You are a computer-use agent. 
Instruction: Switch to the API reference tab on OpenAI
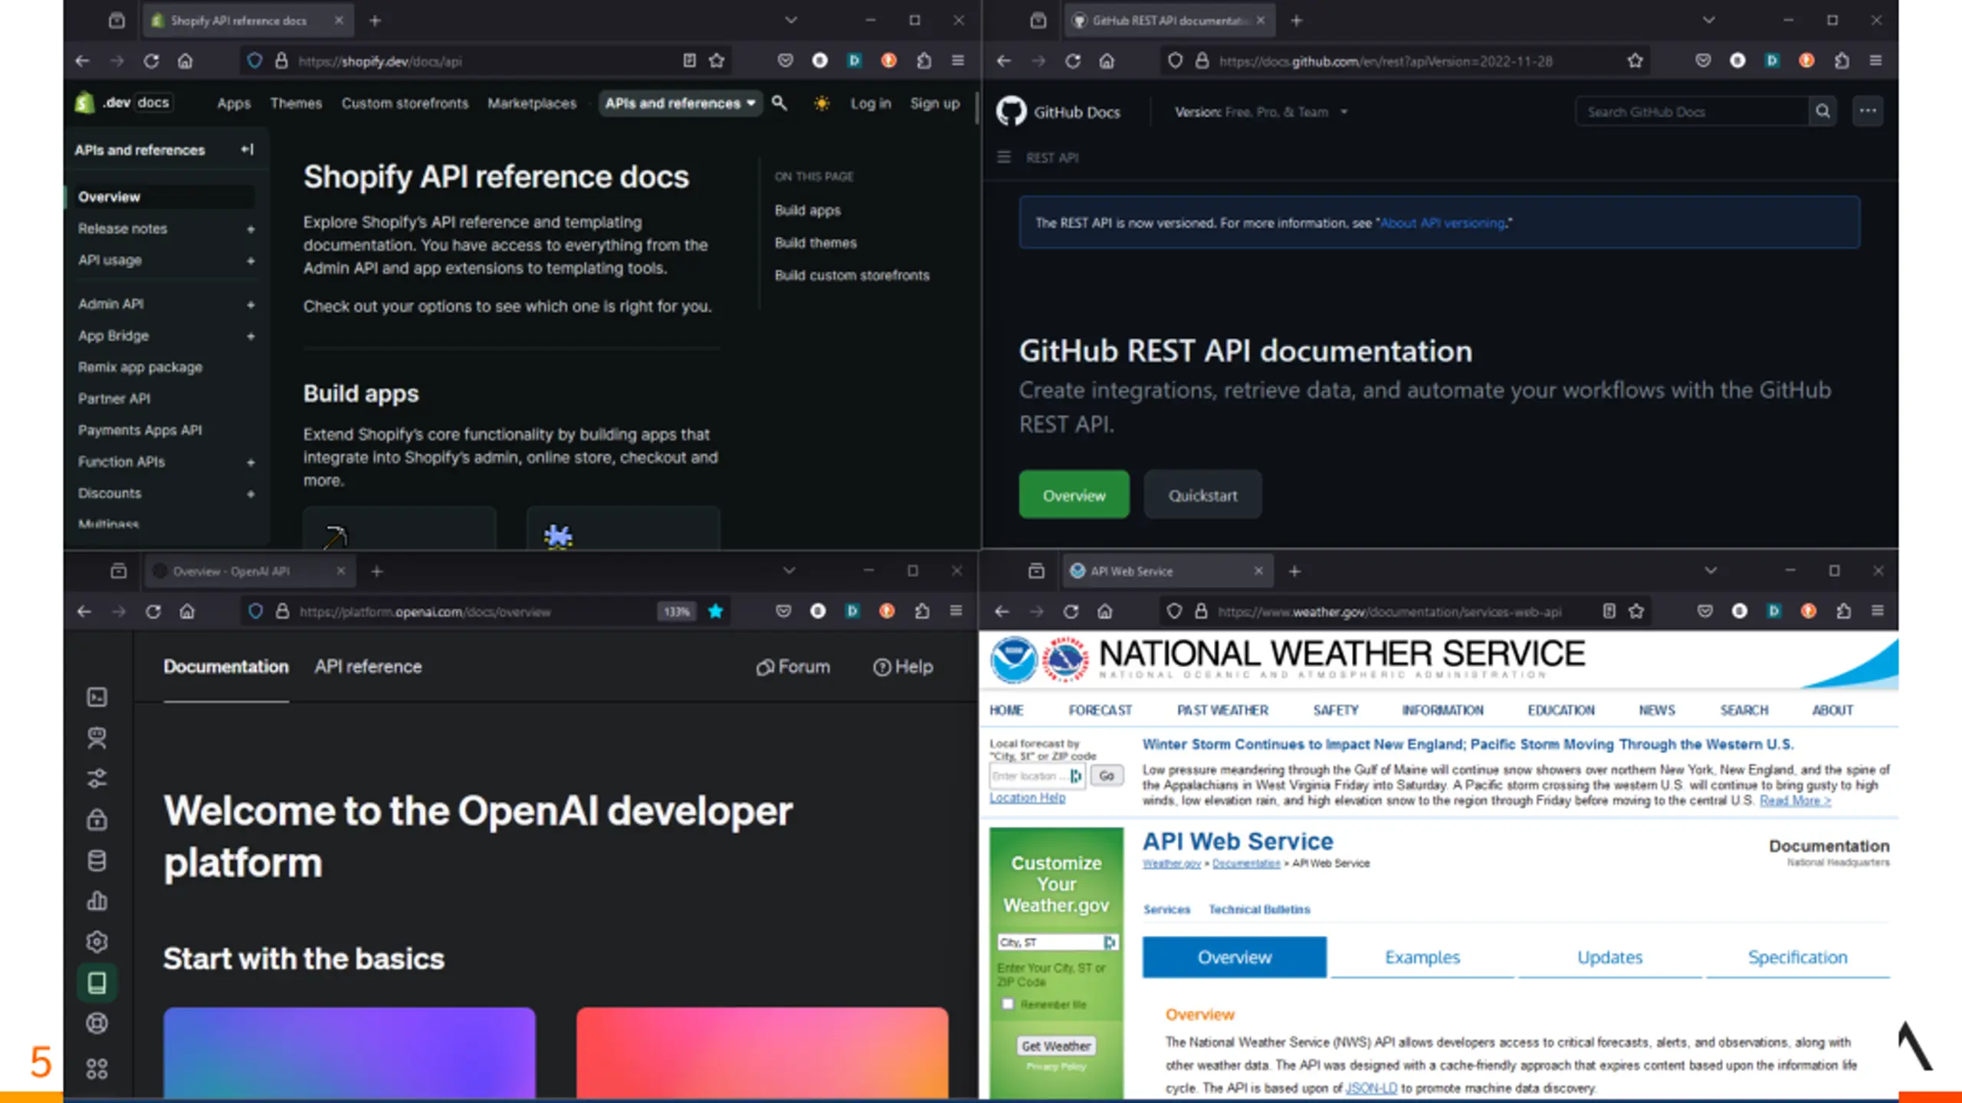368,666
